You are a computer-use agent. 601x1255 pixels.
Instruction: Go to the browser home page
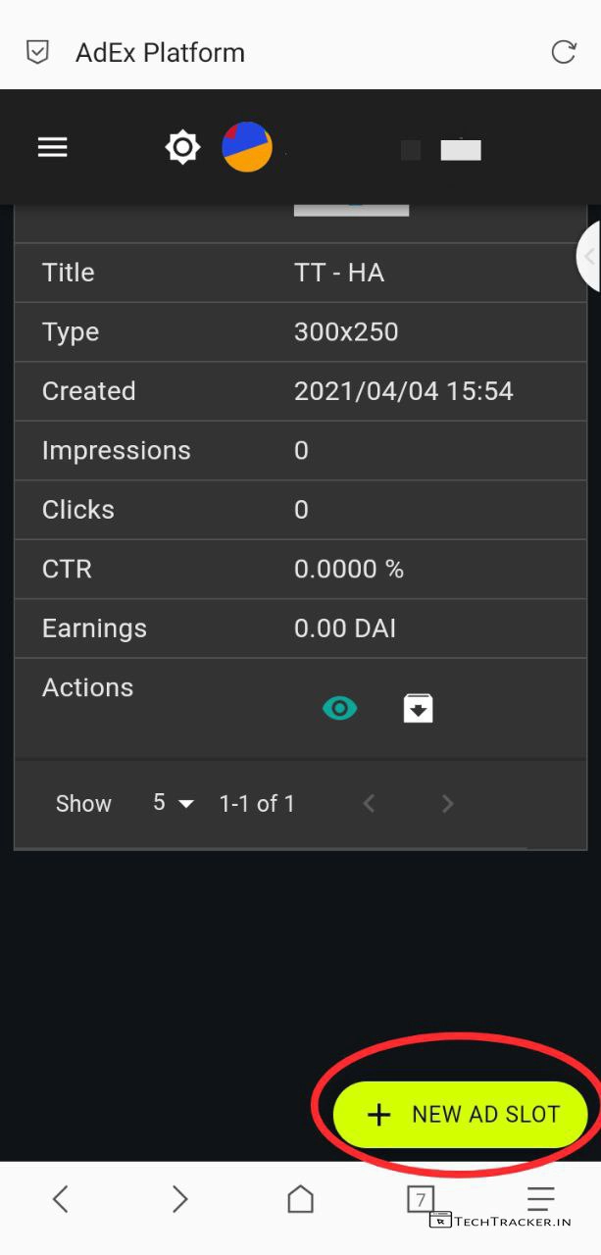(300, 1198)
